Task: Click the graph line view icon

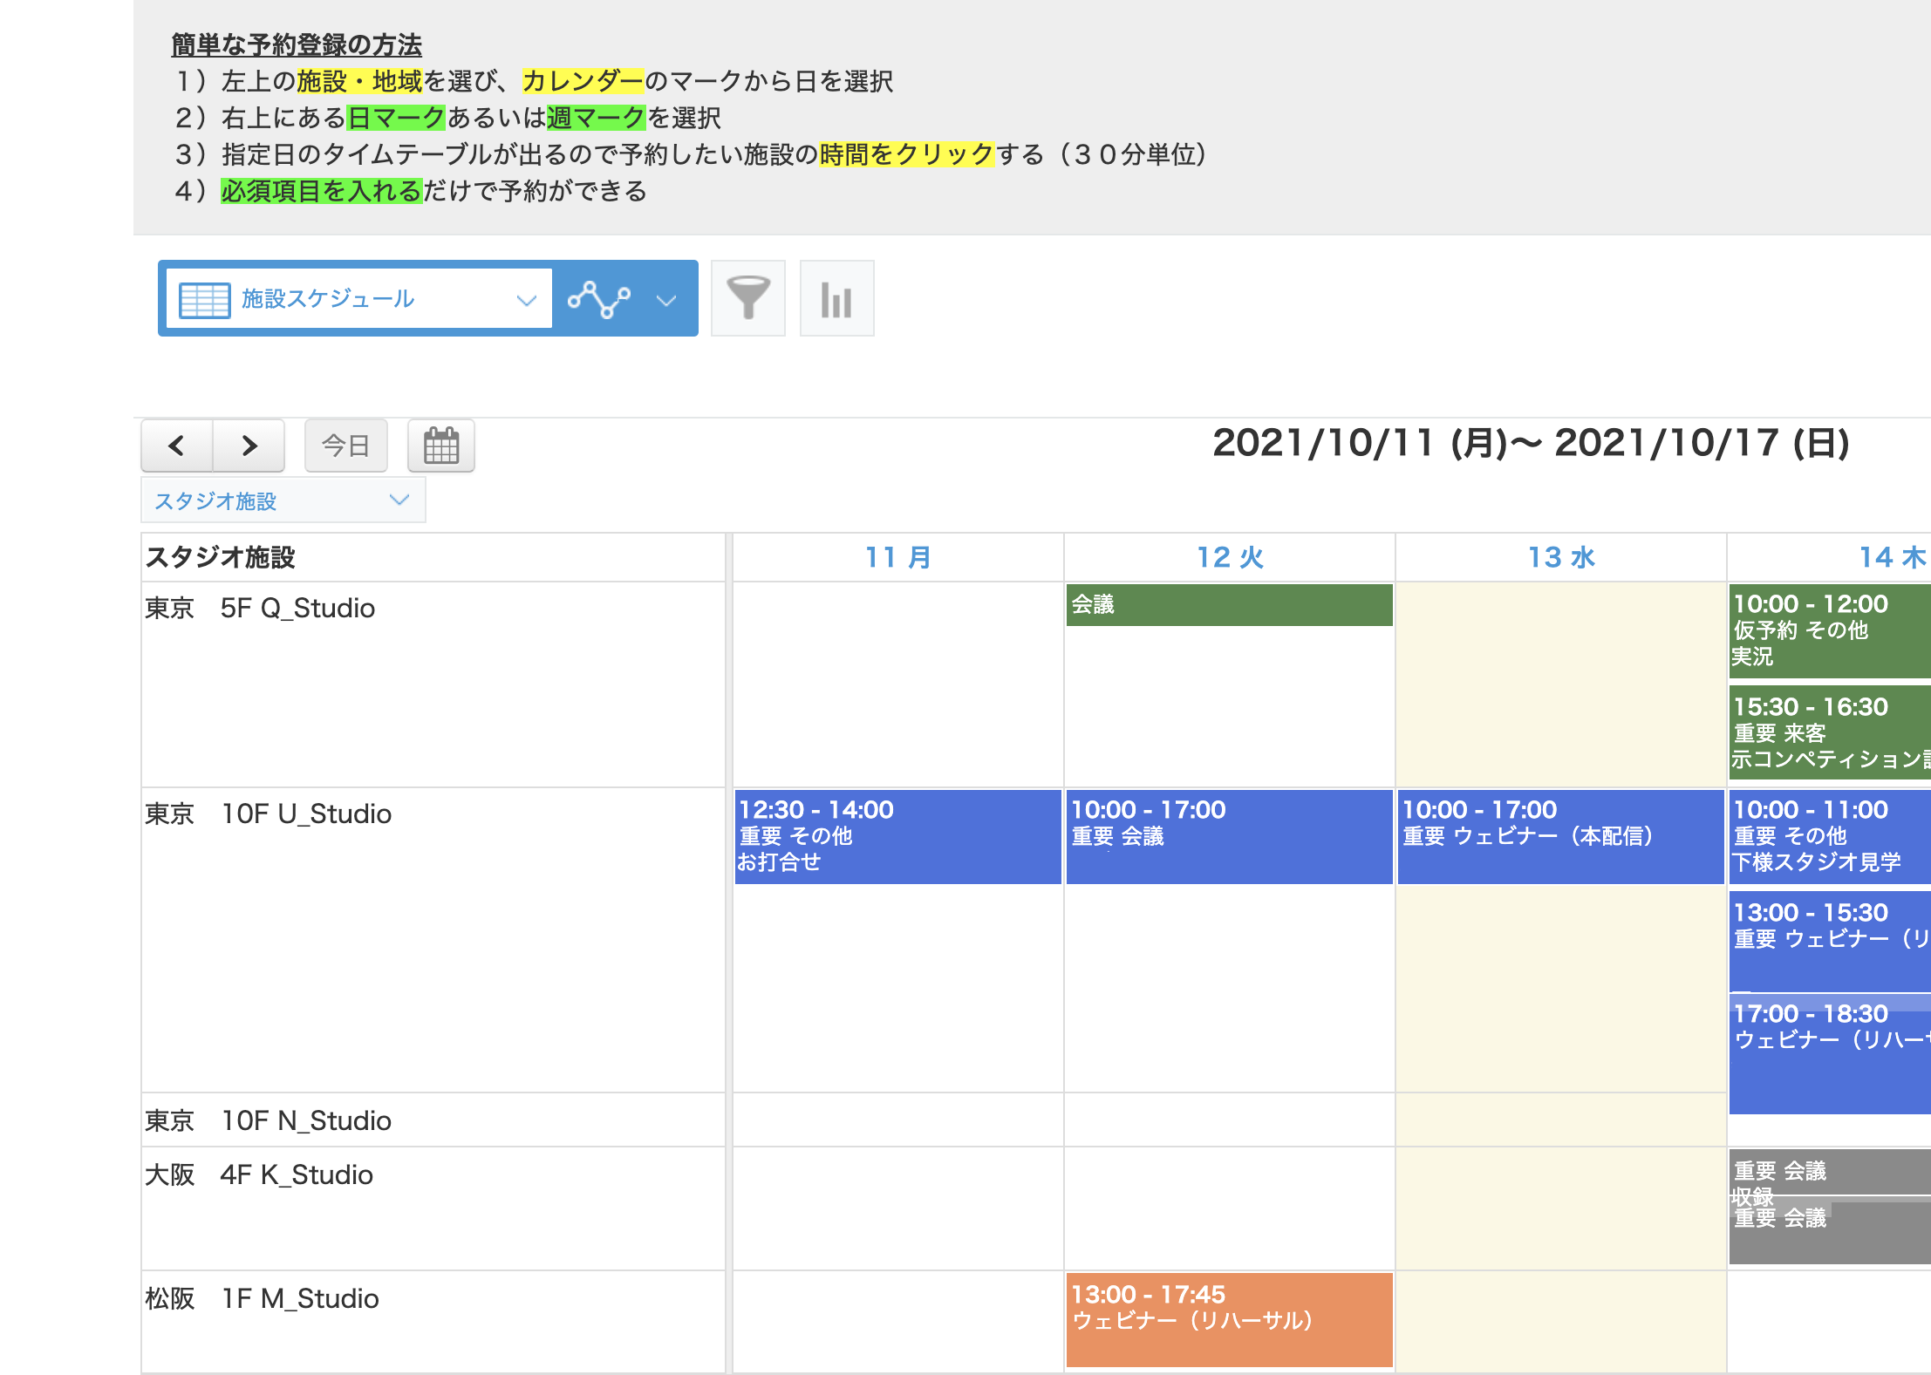Action: 599,299
